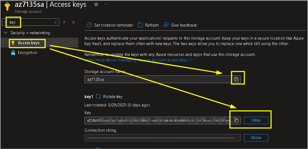Click the masked Connection string field
Viewport: 308px width, 149px height.
click(x=162, y=138)
